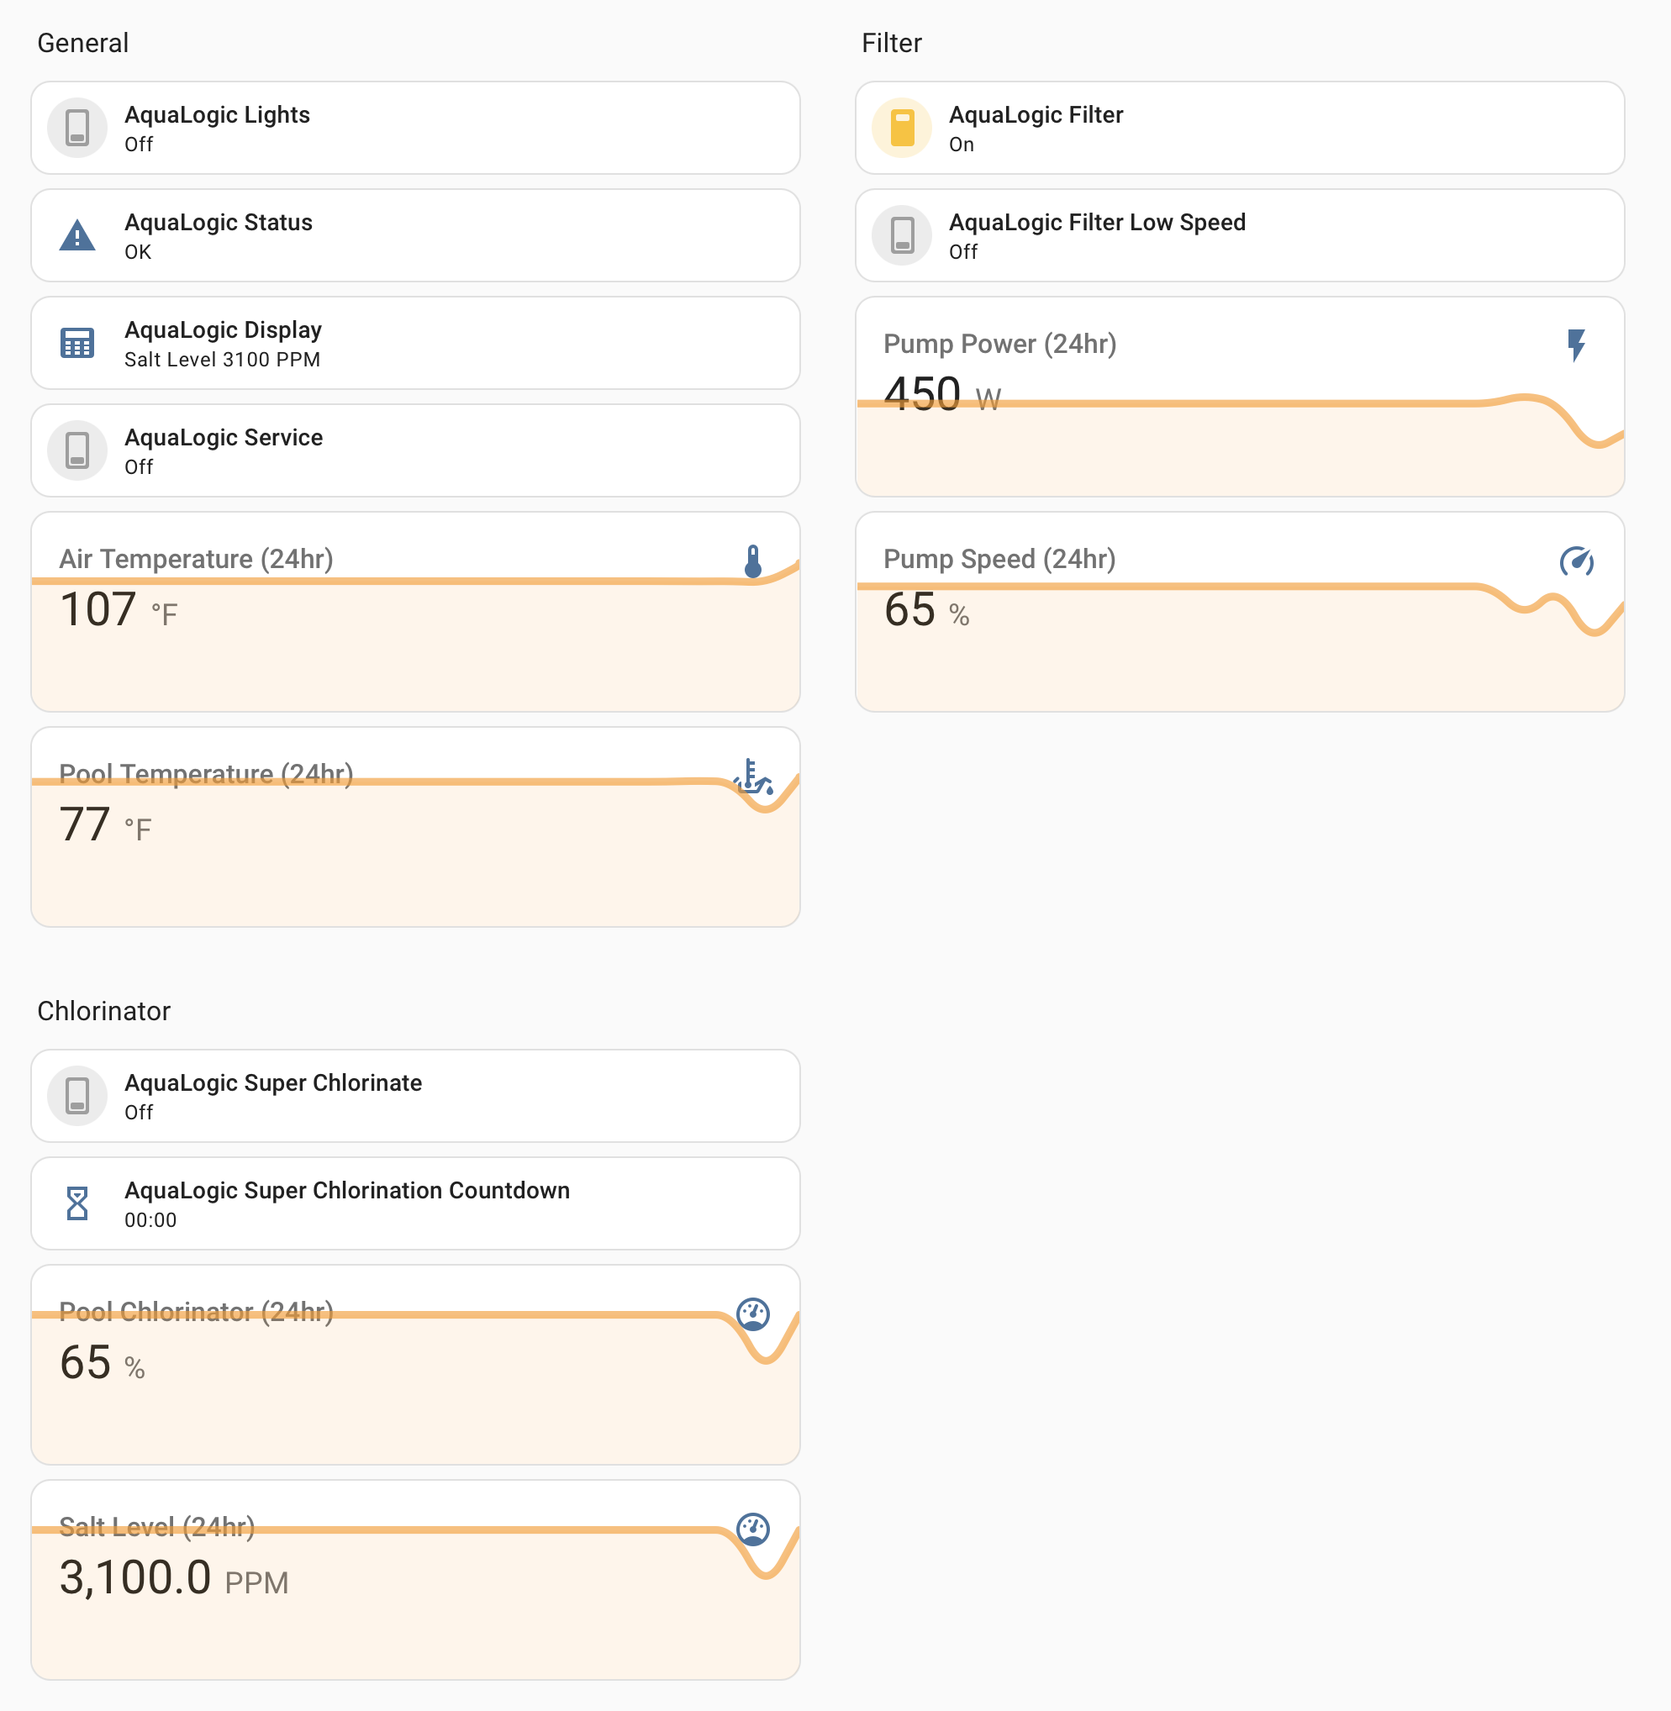Toggle the AquaLogic Filter Low Speed switch
The width and height of the screenshot is (1671, 1711).
tap(901, 235)
